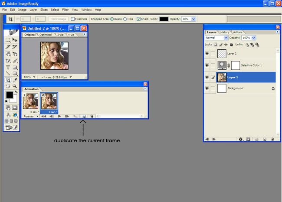The image size is (282, 202).
Task: Select the Eyedropper tool
Action: click(x=15, y=80)
